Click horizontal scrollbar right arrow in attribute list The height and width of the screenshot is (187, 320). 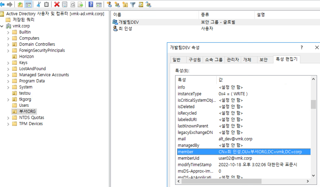(308, 181)
